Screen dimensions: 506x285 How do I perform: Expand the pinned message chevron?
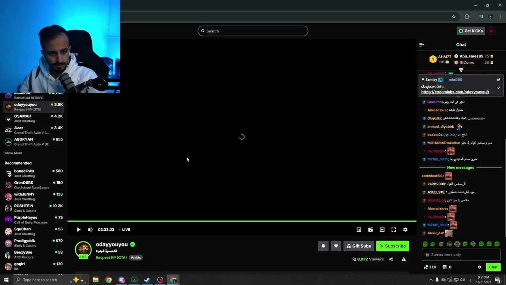tap(498, 88)
